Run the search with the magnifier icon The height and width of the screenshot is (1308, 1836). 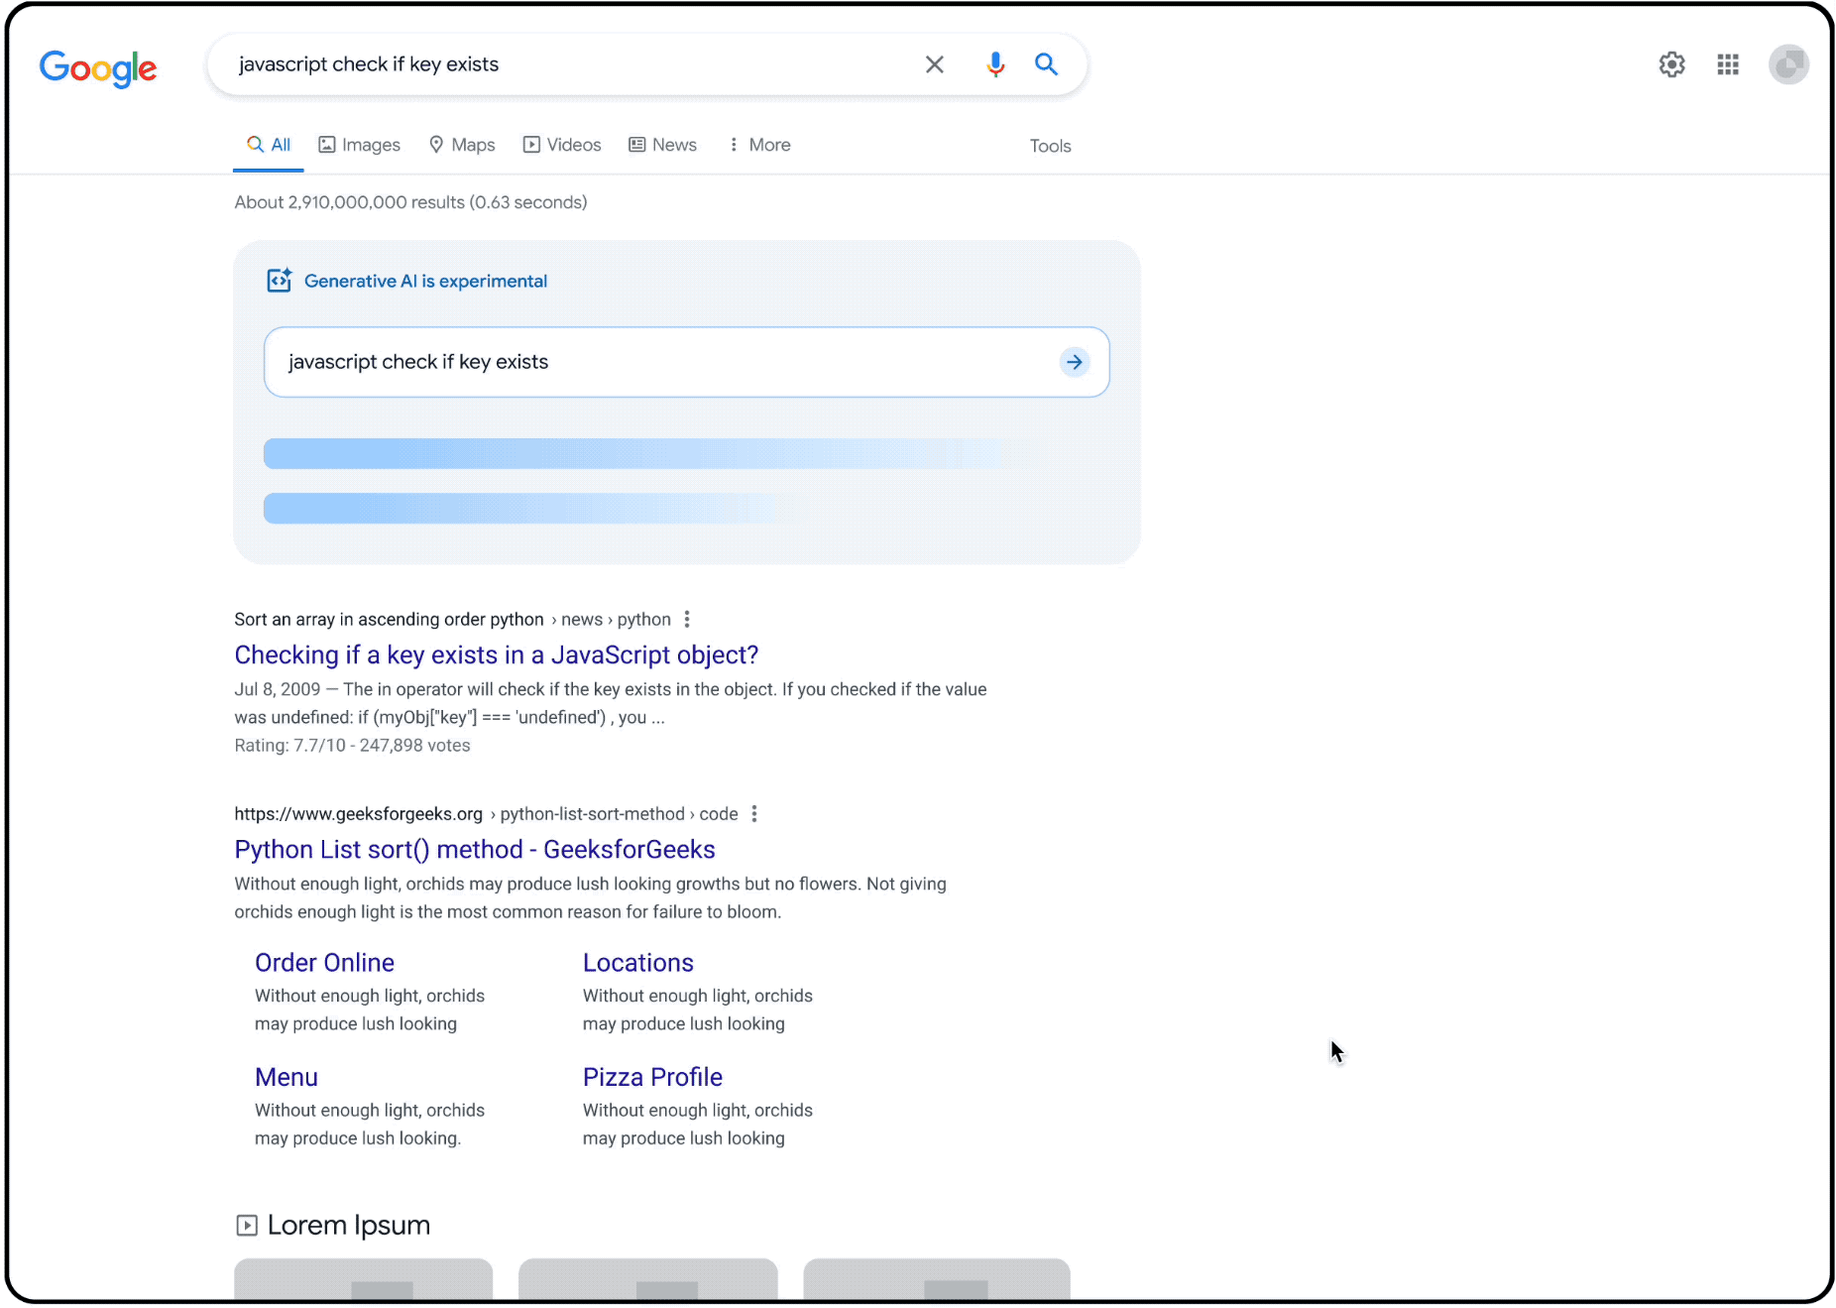point(1046,64)
